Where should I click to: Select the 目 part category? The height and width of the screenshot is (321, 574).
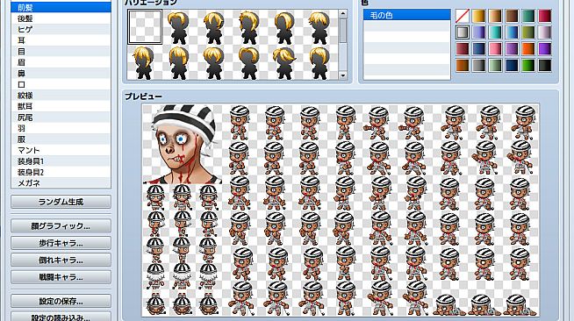(x=61, y=51)
